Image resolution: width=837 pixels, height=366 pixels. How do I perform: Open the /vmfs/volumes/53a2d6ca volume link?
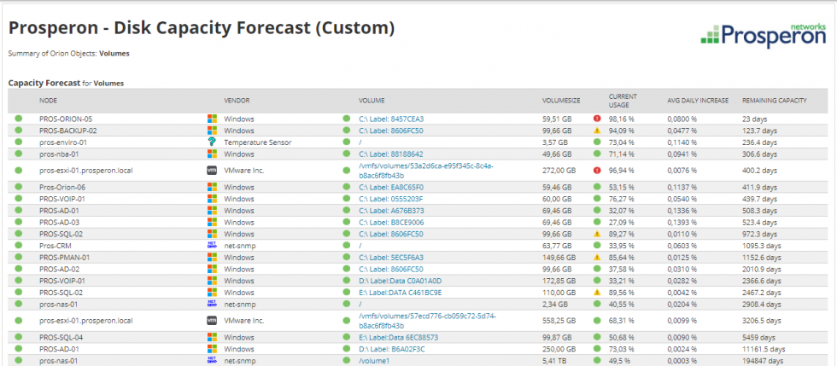pyautogui.click(x=426, y=170)
